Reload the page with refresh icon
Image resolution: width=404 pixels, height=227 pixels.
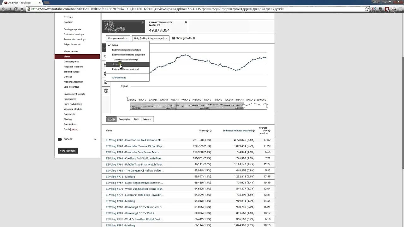16,9
